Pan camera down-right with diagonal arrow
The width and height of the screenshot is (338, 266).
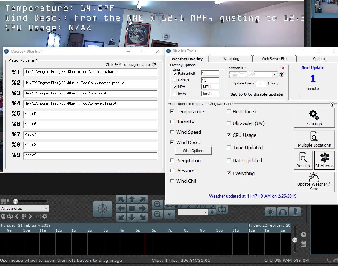142,217
